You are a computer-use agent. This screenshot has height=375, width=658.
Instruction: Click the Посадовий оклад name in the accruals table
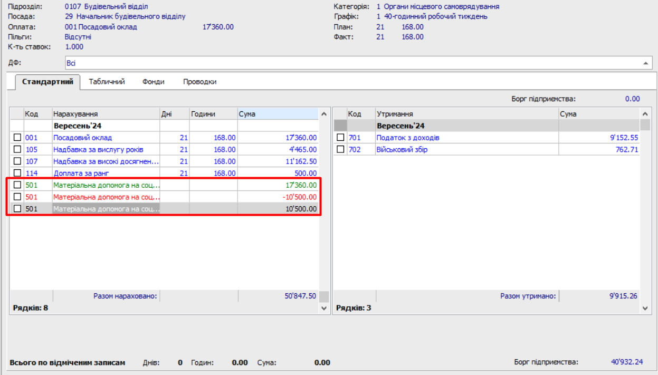click(x=82, y=138)
